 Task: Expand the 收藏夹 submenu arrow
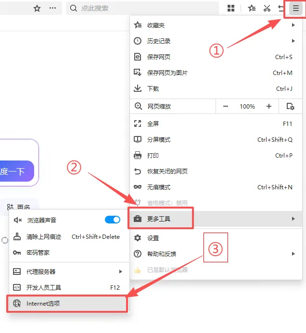pos(293,25)
